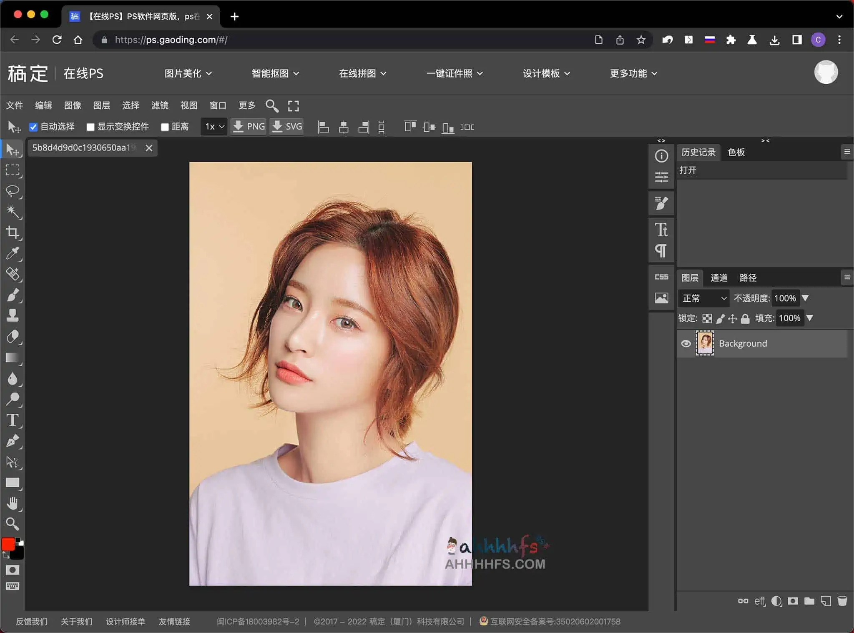Switch to the 通道 tab
The image size is (854, 633).
[719, 278]
